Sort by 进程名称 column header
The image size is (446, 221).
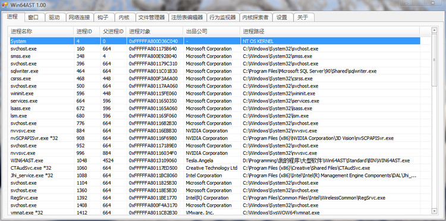click(x=42, y=32)
